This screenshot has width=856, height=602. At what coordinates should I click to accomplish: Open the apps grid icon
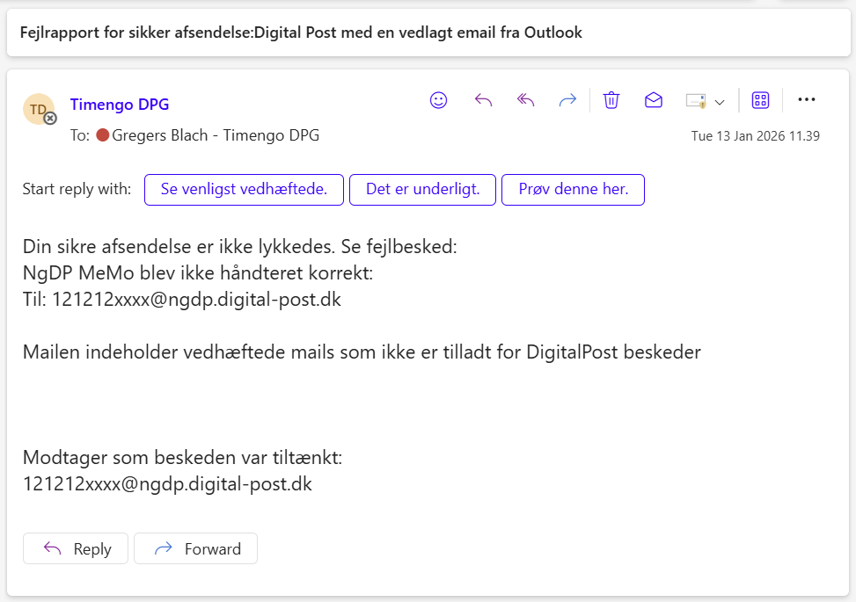coord(760,99)
